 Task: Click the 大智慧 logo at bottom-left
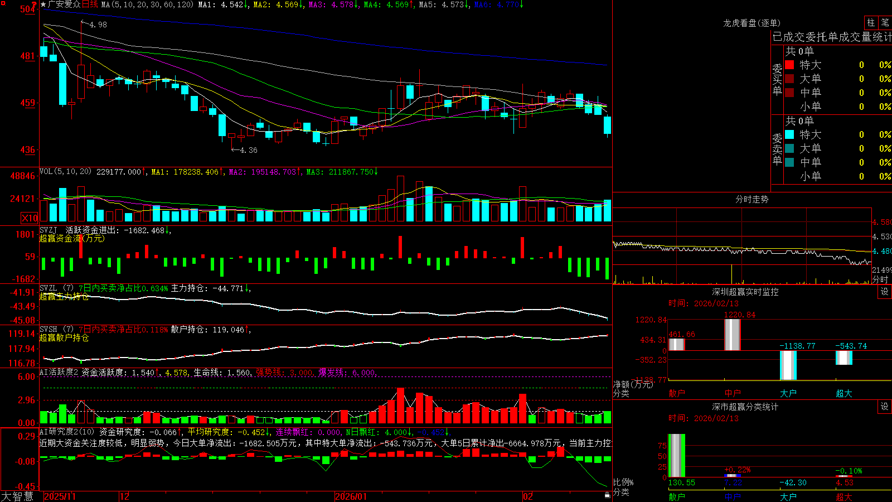click(17, 496)
